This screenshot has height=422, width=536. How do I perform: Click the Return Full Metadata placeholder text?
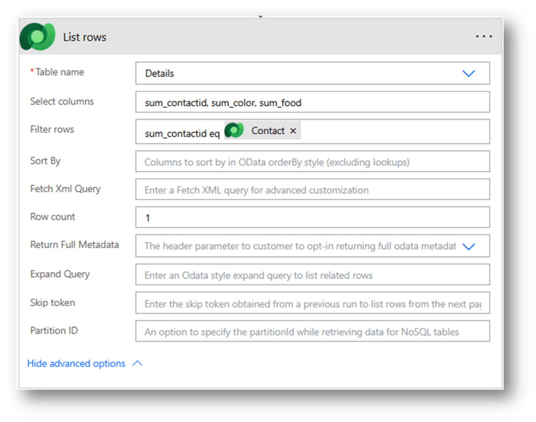pos(300,246)
